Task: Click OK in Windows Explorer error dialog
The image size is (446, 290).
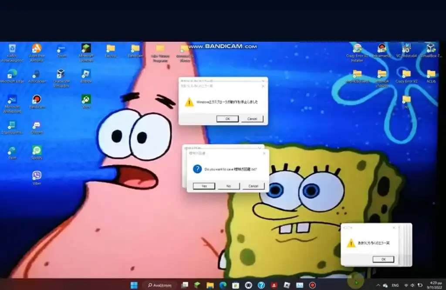Action: pyautogui.click(x=227, y=119)
